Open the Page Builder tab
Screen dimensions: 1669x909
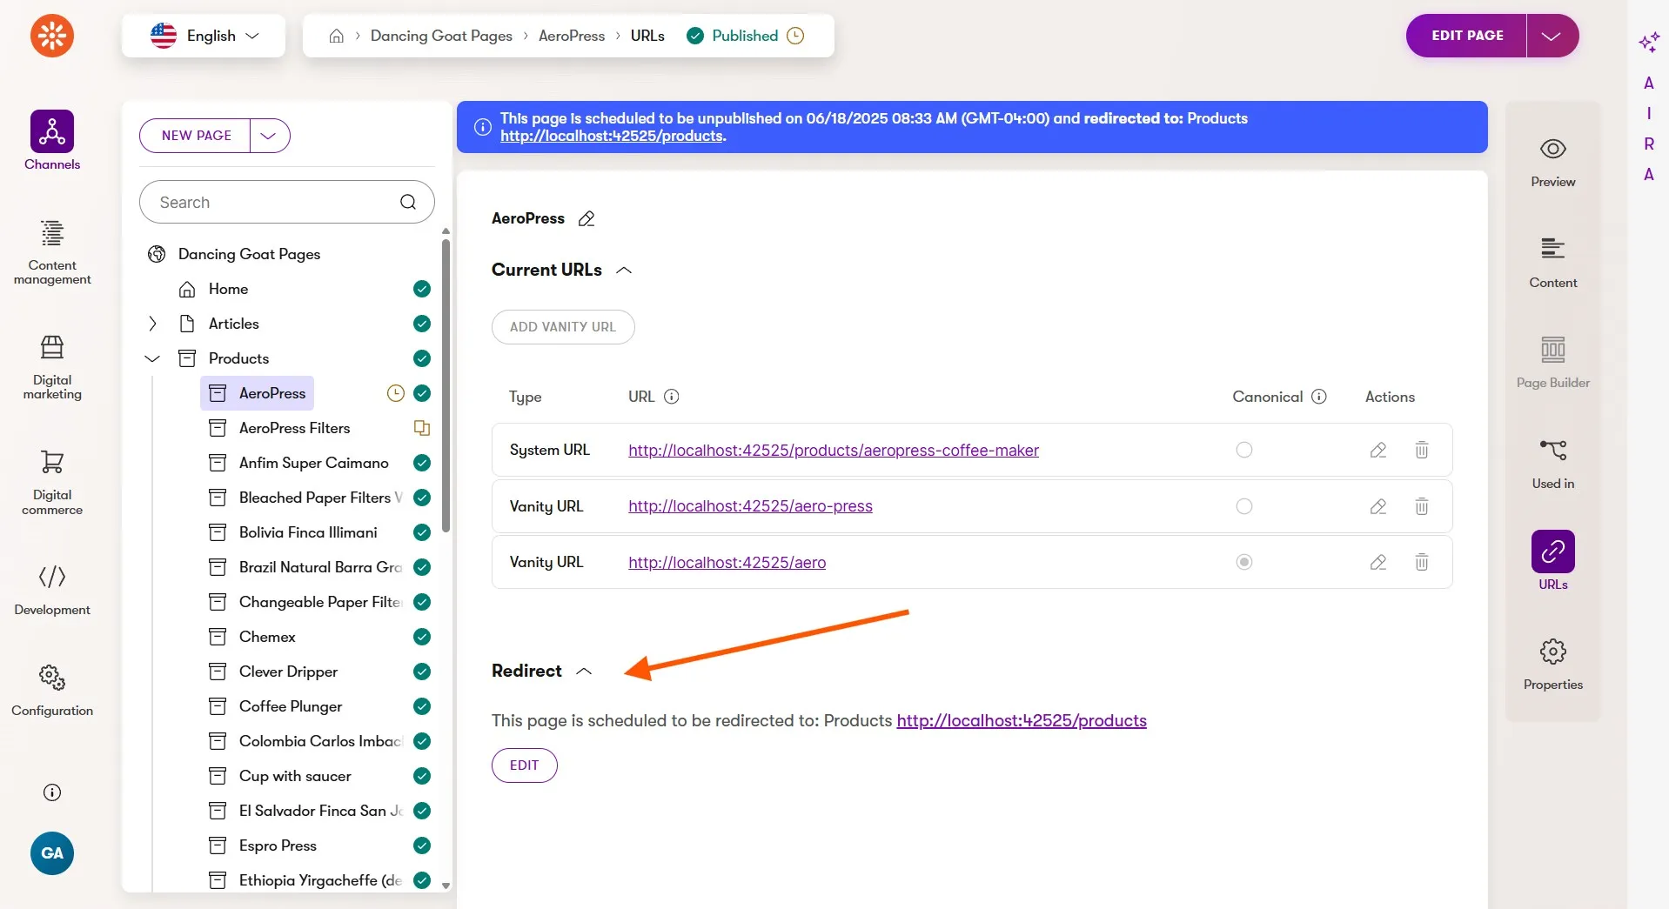(x=1553, y=363)
